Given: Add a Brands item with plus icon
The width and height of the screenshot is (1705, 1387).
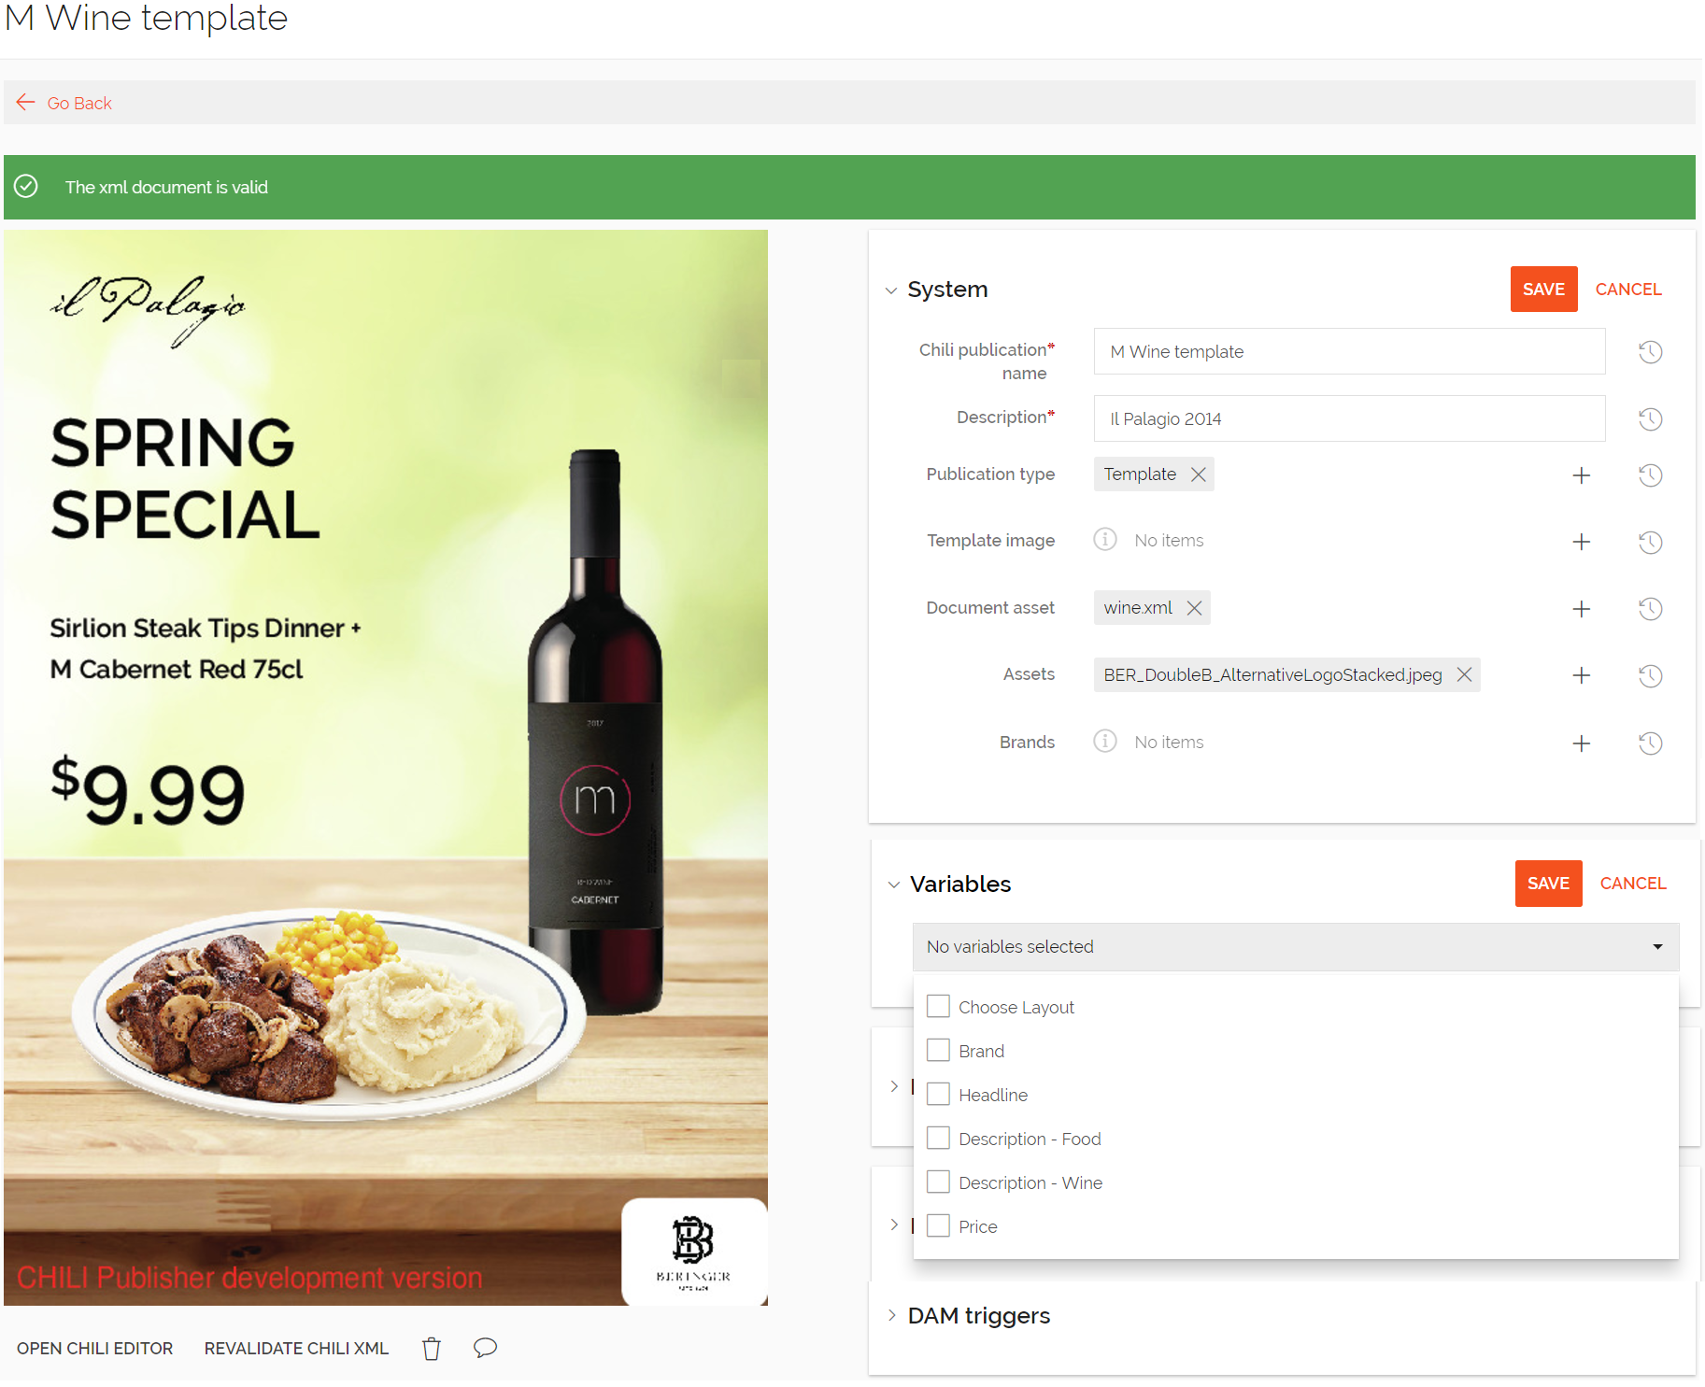Looking at the screenshot, I should tap(1581, 743).
